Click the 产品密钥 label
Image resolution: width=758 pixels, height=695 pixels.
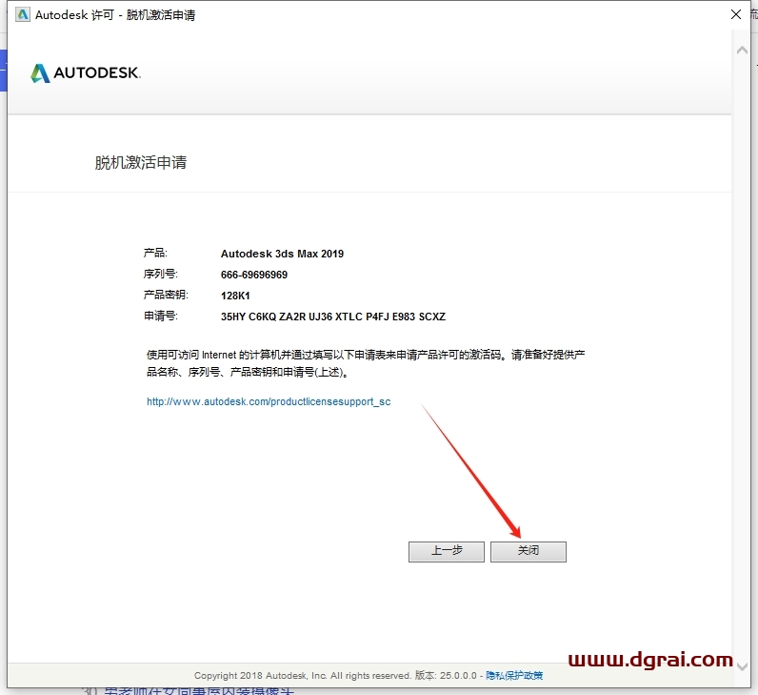[166, 295]
